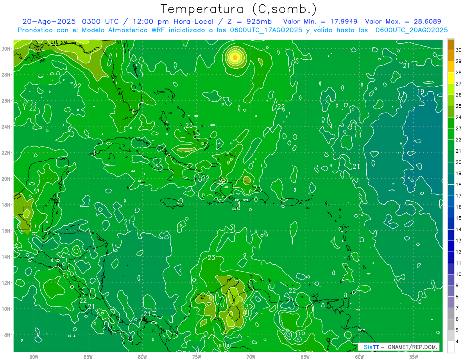Click the "14N" latitude axis label

pyautogui.click(x=6, y=257)
